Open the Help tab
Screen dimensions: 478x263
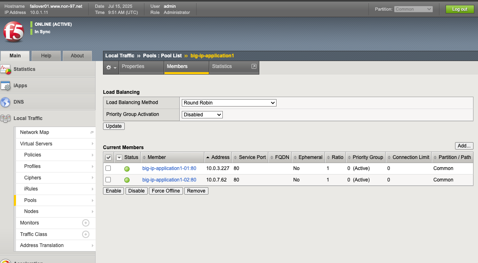tap(46, 56)
